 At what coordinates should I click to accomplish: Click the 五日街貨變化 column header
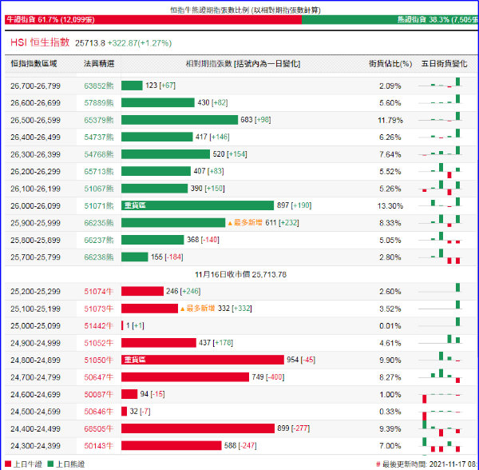tap(444, 62)
